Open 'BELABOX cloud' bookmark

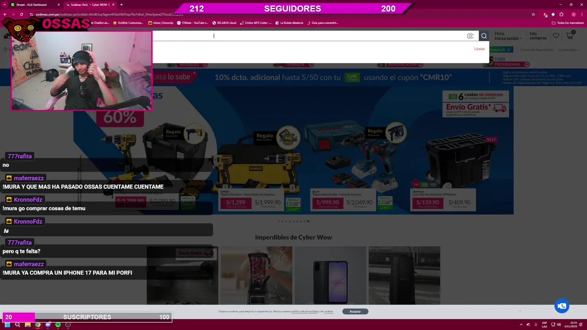click(x=224, y=22)
